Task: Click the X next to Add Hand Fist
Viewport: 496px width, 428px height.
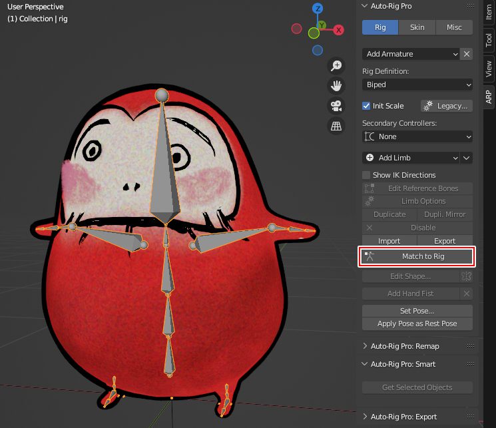Action: click(467, 294)
